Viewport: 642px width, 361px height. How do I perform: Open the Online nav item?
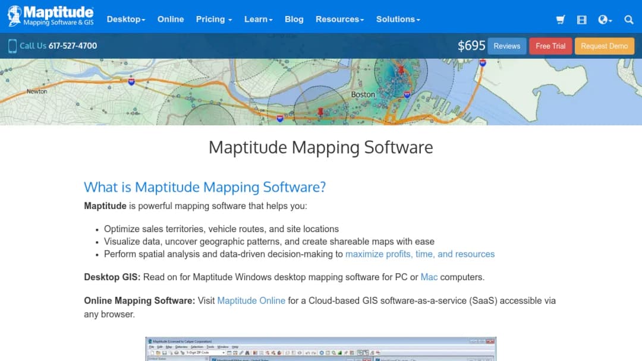coord(171,19)
